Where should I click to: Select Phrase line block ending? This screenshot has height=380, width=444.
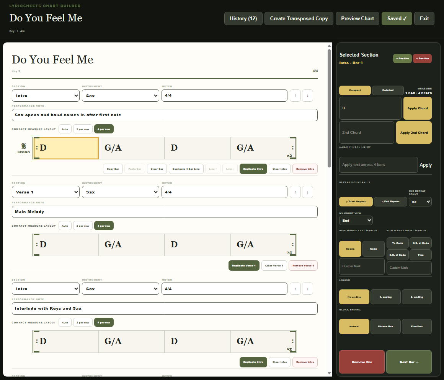coord(385,326)
